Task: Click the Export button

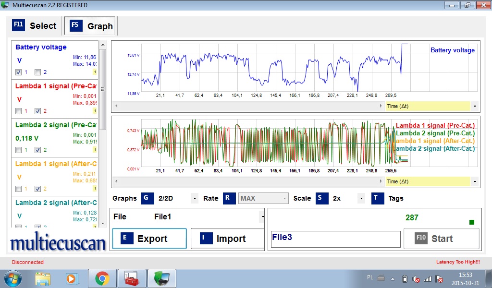Action: (x=149, y=239)
